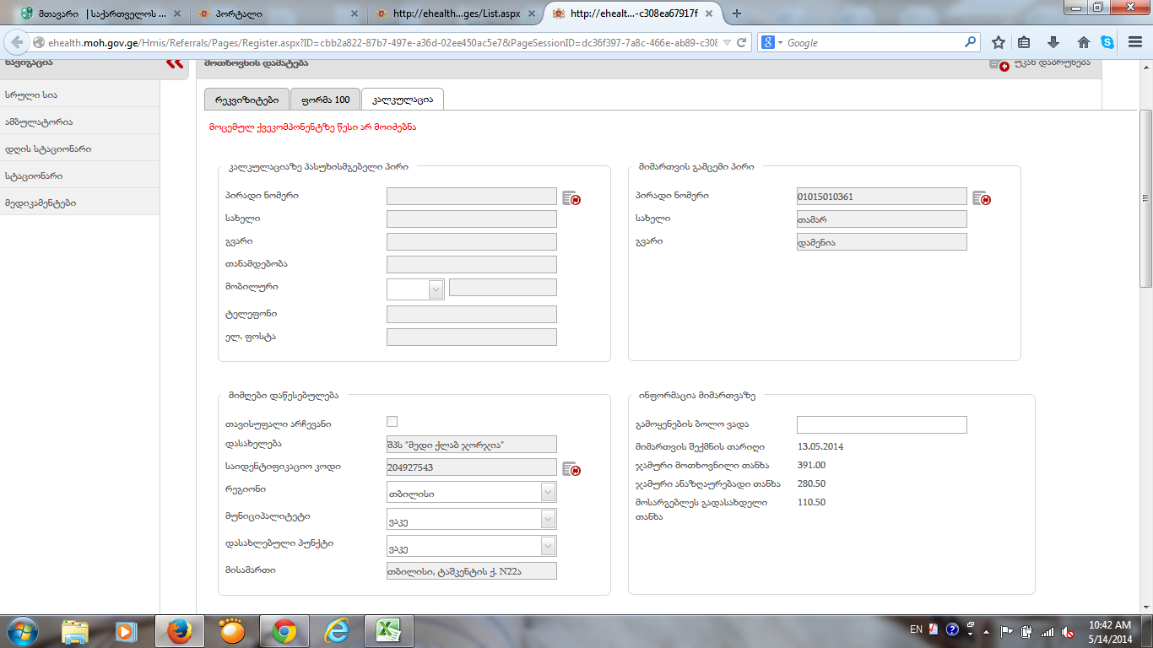Open the Firefox hamburger menu
1153x648 pixels.
pos(1134,43)
